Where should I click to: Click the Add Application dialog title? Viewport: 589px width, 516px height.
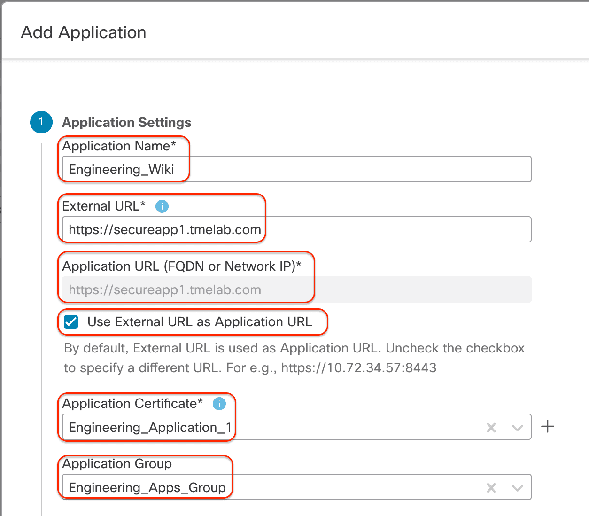click(84, 32)
